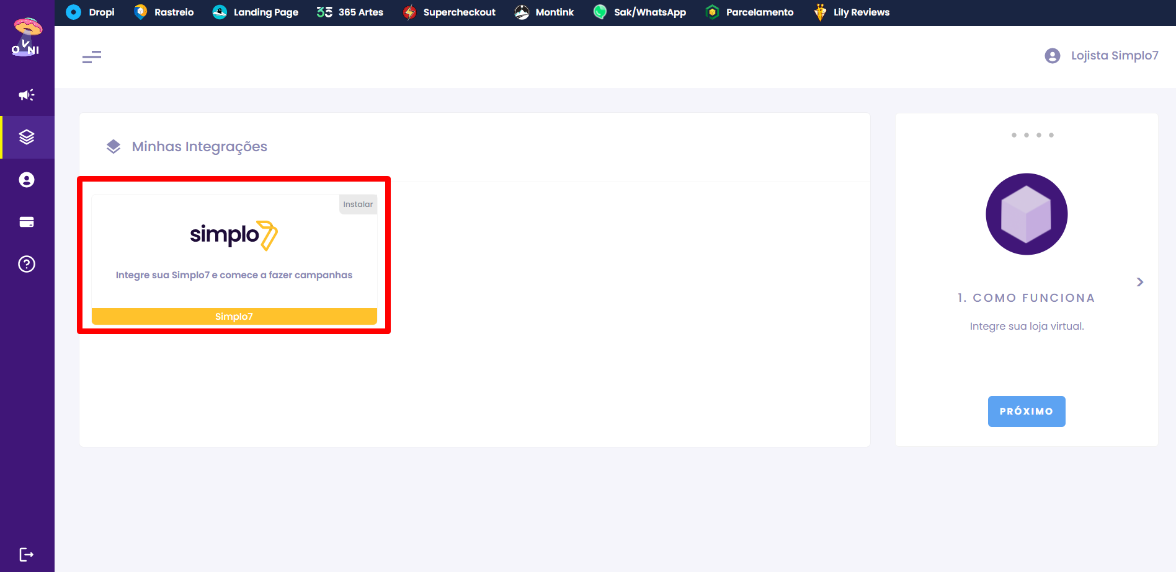Open the Rastreio app link
Viewport: 1176px width, 572px height.
click(164, 12)
